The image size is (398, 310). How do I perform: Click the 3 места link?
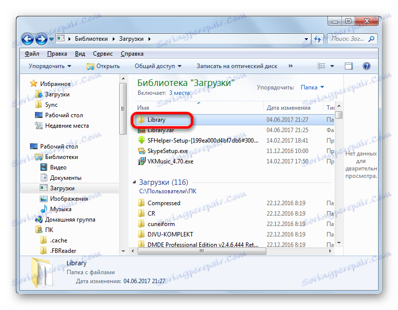point(179,93)
